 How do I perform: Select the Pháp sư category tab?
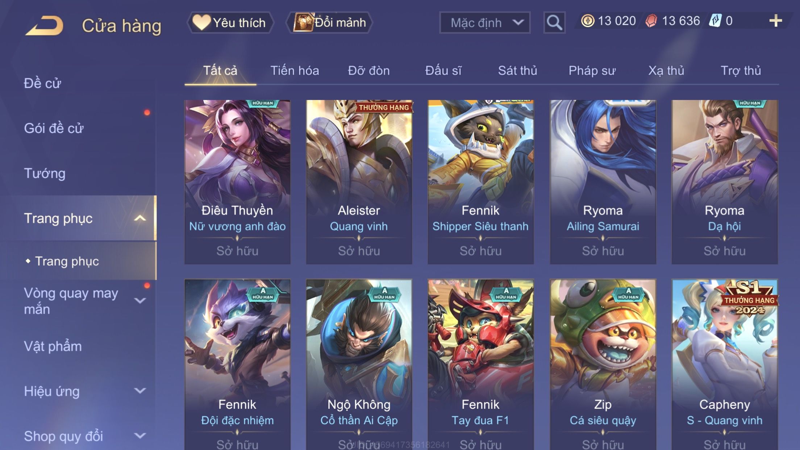pyautogui.click(x=592, y=70)
